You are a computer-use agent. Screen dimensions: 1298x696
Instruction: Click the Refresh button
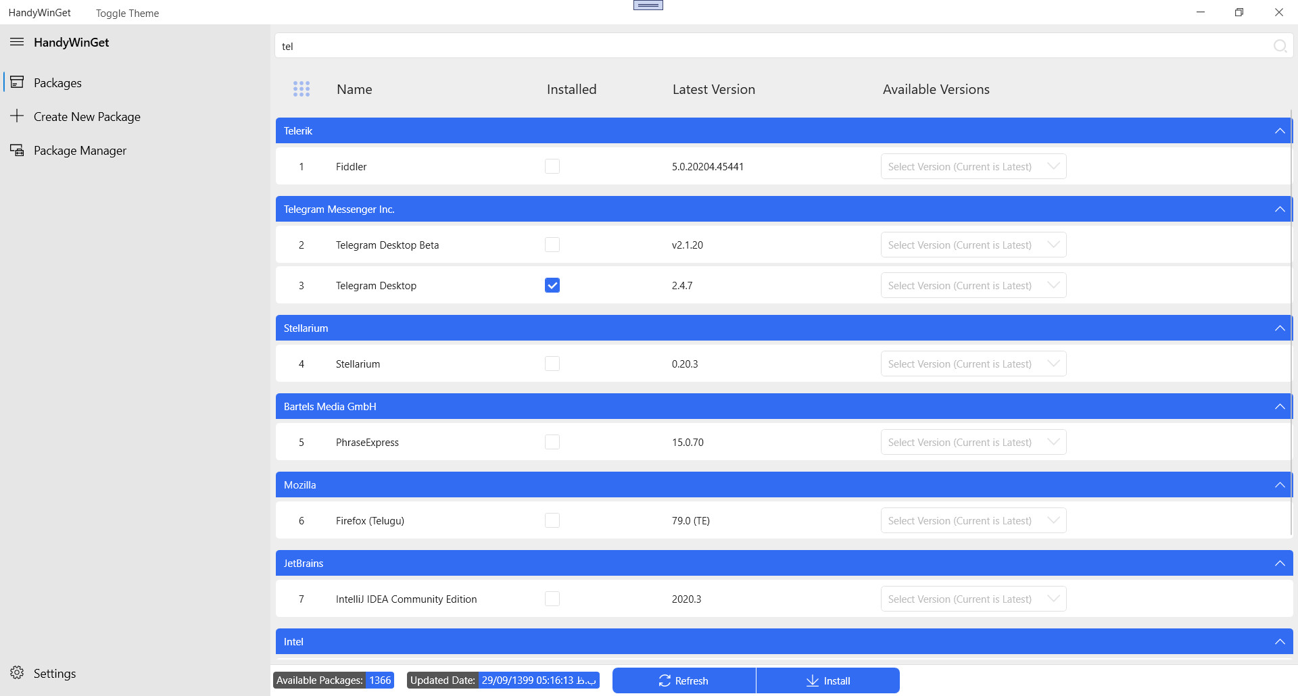pos(684,680)
